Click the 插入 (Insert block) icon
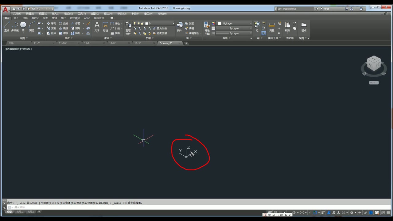Image resolution: width=393 pixels, height=221 pixels. (180, 27)
